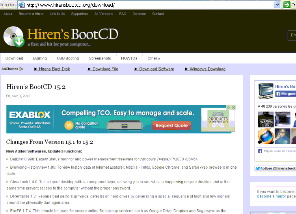296x214 pixels.
Task: Click the Hiren's BootCD disc logo icon
Action: pyautogui.click(x=14, y=37)
